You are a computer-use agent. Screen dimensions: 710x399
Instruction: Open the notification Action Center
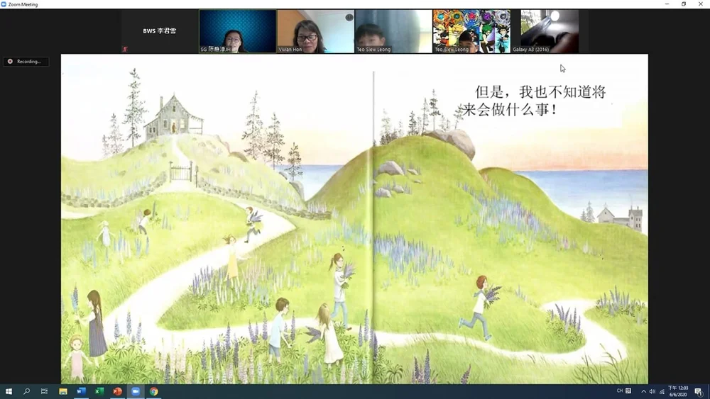pyautogui.click(x=699, y=391)
